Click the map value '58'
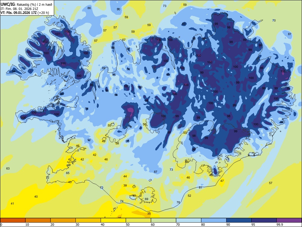This screenshot has width=302, height=227. (x=117, y=143)
